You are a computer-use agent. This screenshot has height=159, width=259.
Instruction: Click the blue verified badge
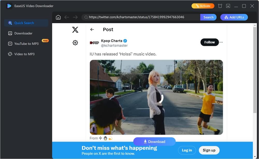click(x=125, y=41)
